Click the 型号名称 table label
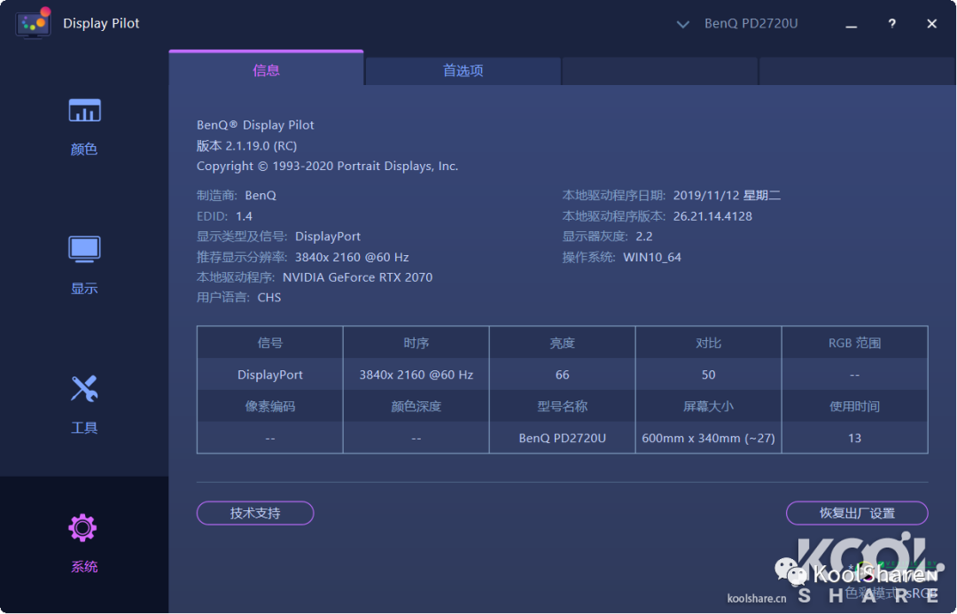The image size is (957, 614). point(562,407)
